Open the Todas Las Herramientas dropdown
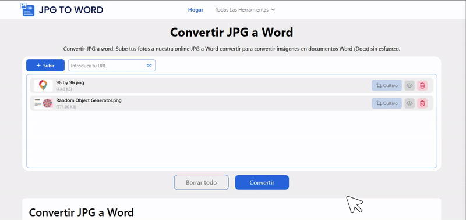Image resolution: width=466 pixels, height=220 pixels. pyautogui.click(x=245, y=10)
